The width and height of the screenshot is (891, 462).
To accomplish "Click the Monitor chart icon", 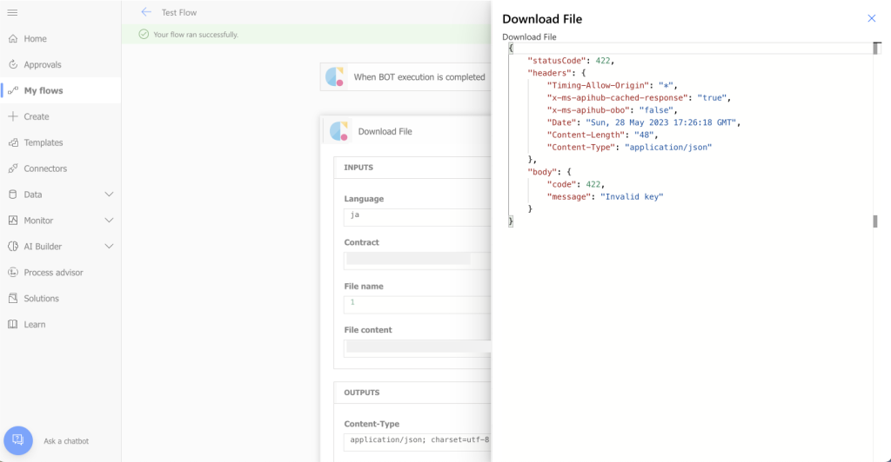I will tap(13, 221).
